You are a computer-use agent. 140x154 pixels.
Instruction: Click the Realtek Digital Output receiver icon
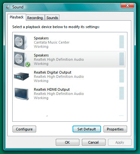click(21, 77)
